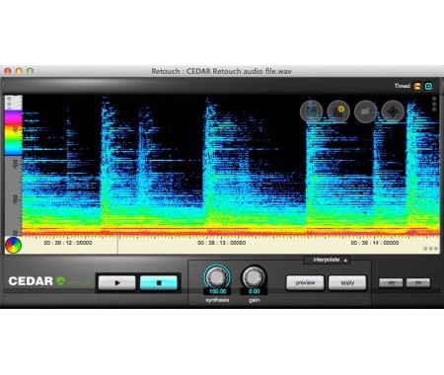Click the three dots at the timeline's right end

click(430, 249)
